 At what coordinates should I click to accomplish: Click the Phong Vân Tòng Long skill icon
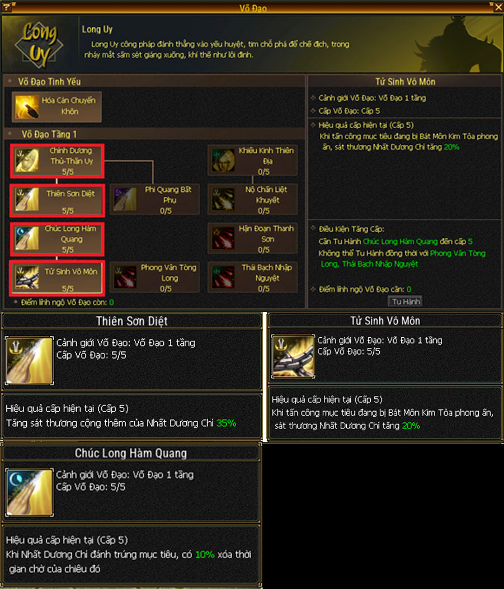coord(125,277)
